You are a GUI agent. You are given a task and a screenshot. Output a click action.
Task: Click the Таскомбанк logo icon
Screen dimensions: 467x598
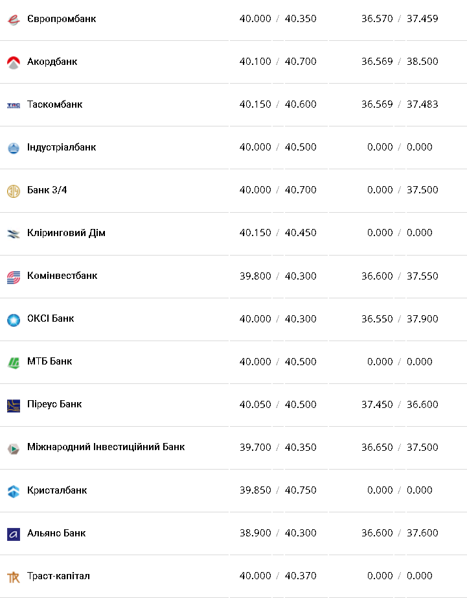coord(14,105)
